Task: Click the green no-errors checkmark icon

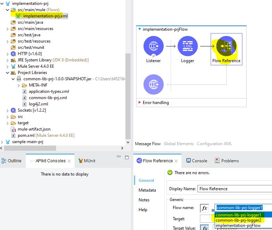Action: (170, 172)
